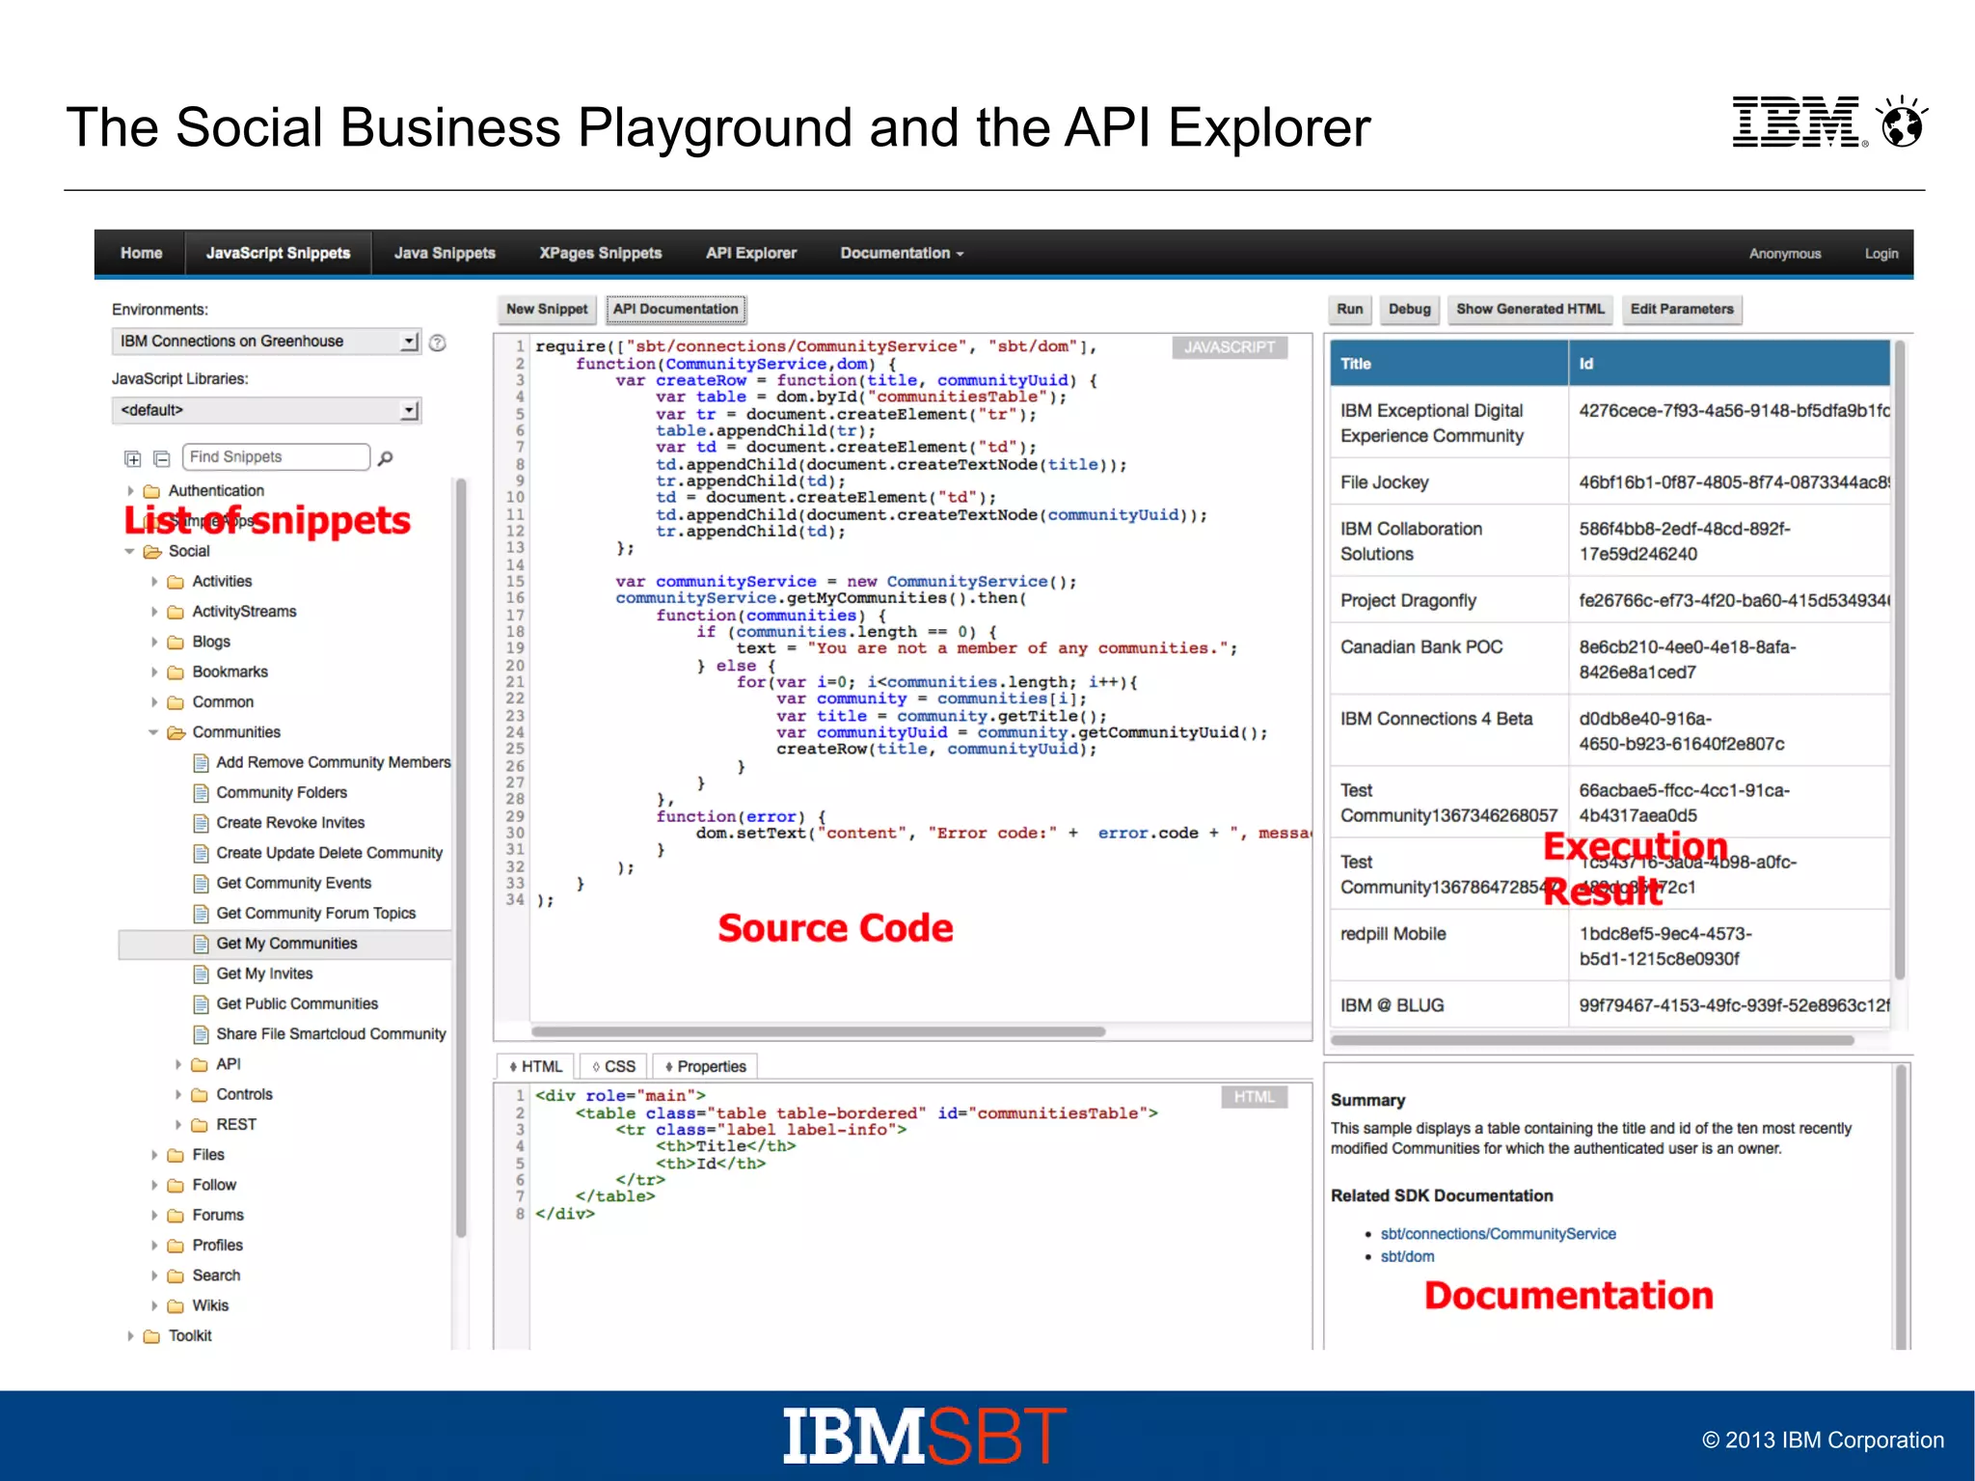The height and width of the screenshot is (1481, 1975).
Task: Click the expand-all tree icon
Action: tap(133, 458)
